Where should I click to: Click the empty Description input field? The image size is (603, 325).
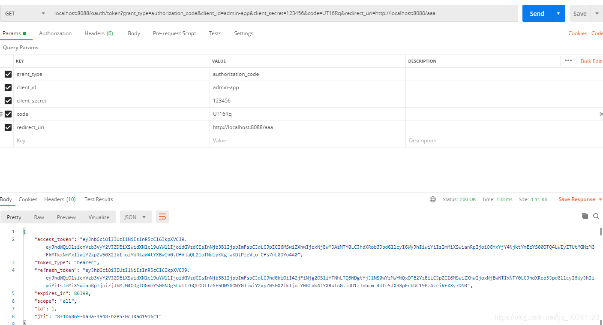[504, 141]
